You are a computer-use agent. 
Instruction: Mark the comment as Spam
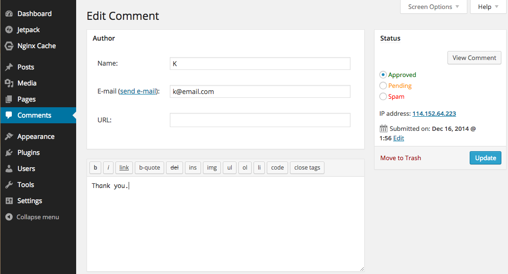[383, 96]
